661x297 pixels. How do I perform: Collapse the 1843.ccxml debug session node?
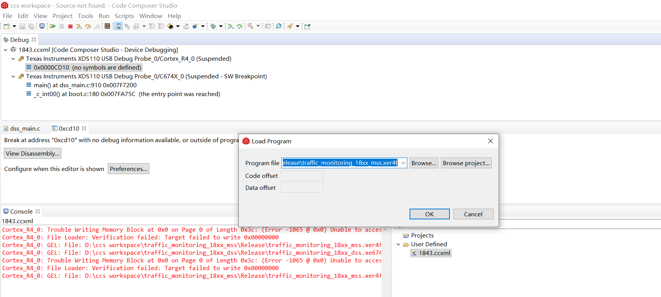pos(6,50)
